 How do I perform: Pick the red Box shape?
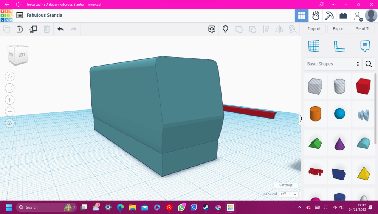tap(363, 86)
